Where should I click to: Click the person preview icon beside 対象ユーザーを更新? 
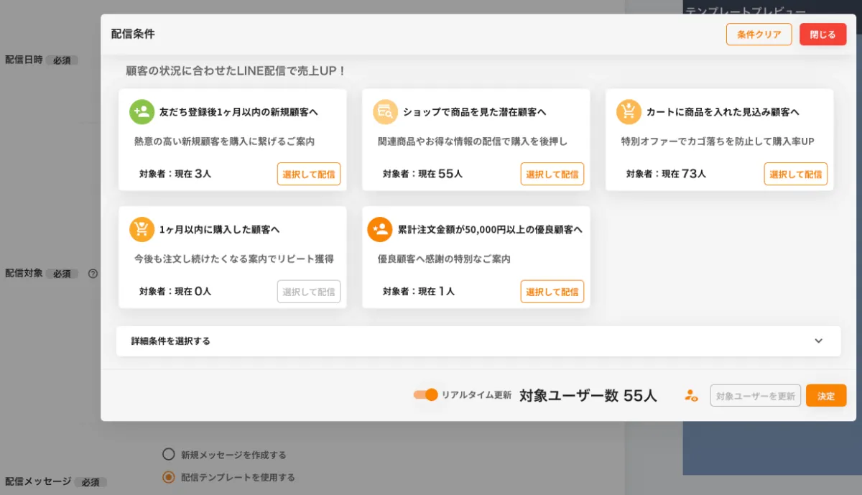pyautogui.click(x=690, y=395)
